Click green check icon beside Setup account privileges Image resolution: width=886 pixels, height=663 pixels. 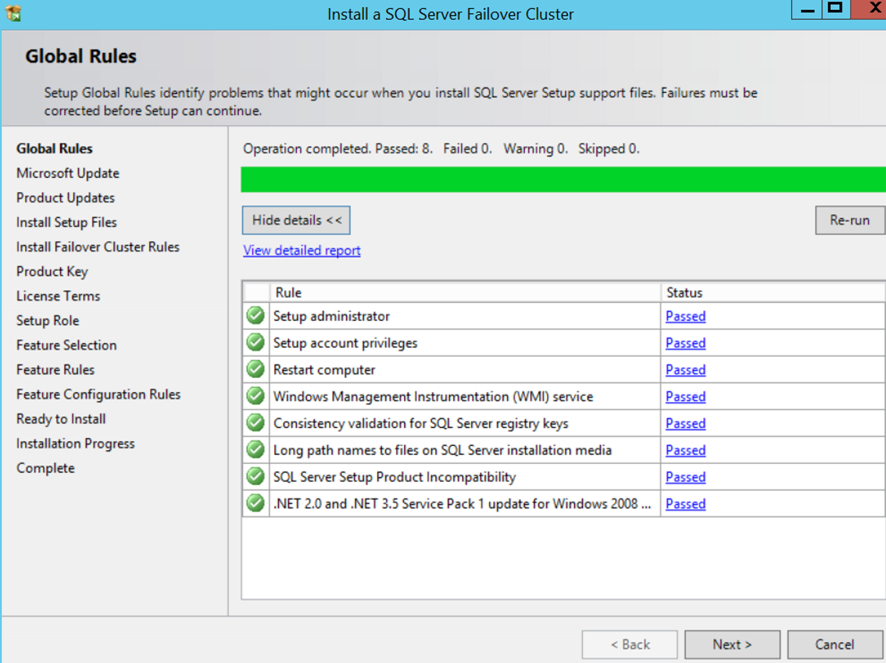(255, 343)
